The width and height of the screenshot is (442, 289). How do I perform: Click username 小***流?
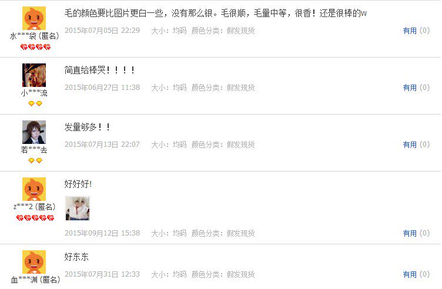coord(34,93)
